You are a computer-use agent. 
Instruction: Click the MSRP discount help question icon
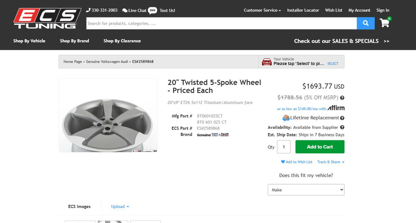(342, 98)
